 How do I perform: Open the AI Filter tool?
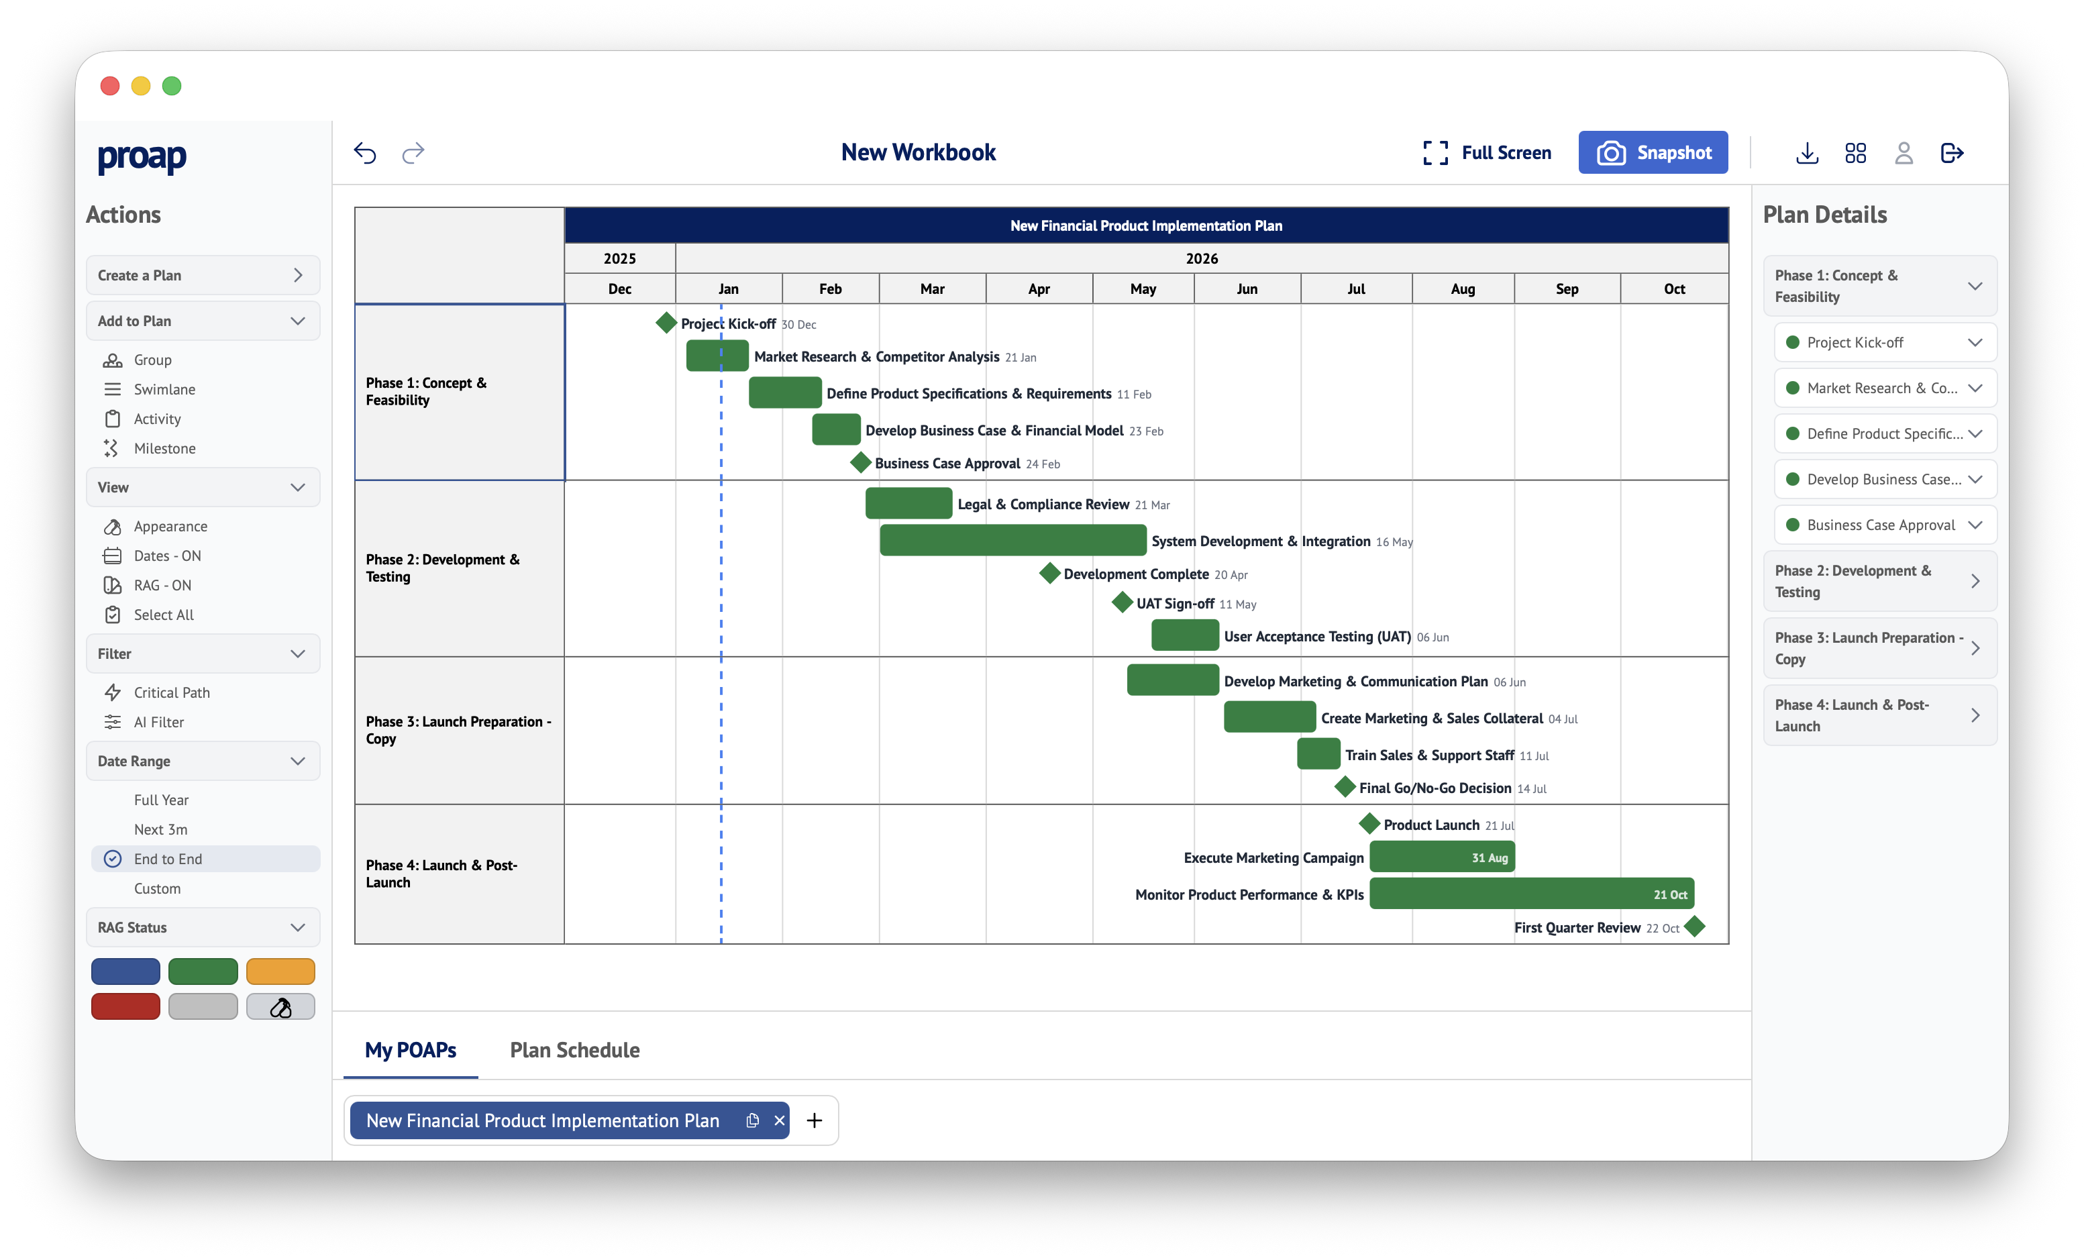coord(158,721)
